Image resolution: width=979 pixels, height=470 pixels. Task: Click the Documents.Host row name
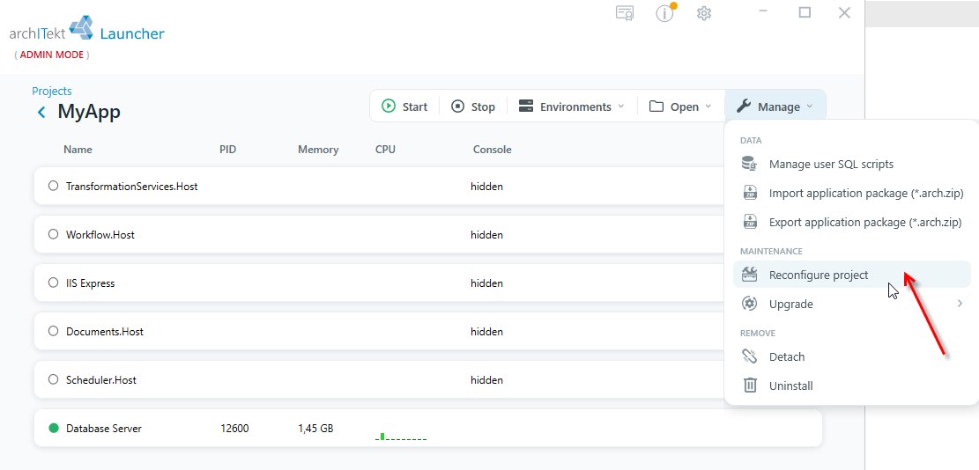[104, 332]
